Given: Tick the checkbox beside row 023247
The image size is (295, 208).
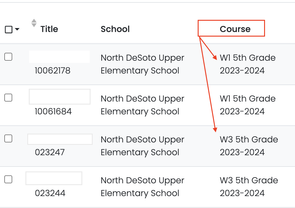Looking at the screenshot, I should tap(8, 138).
